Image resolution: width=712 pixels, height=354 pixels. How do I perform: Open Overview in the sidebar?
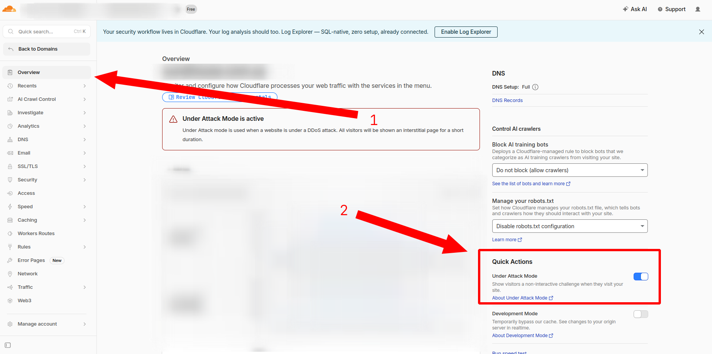pyautogui.click(x=47, y=72)
